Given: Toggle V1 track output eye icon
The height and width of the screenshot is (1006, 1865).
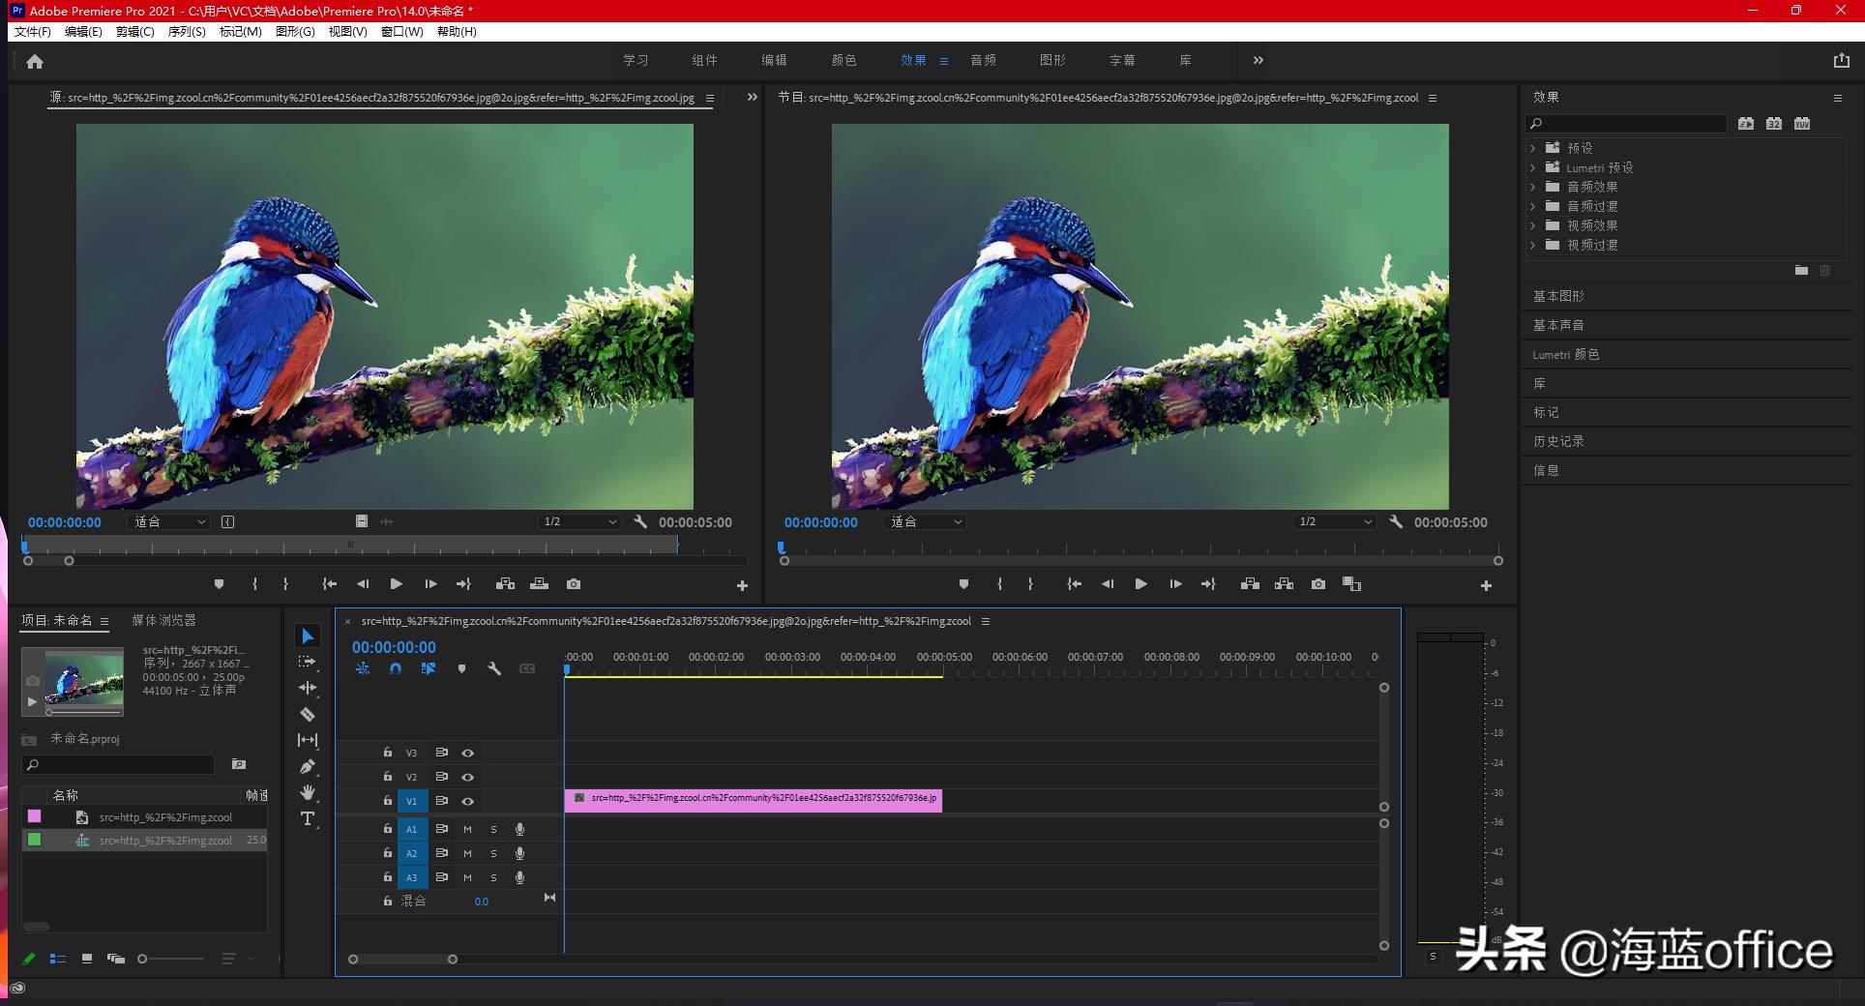Looking at the screenshot, I should pos(467,801).
